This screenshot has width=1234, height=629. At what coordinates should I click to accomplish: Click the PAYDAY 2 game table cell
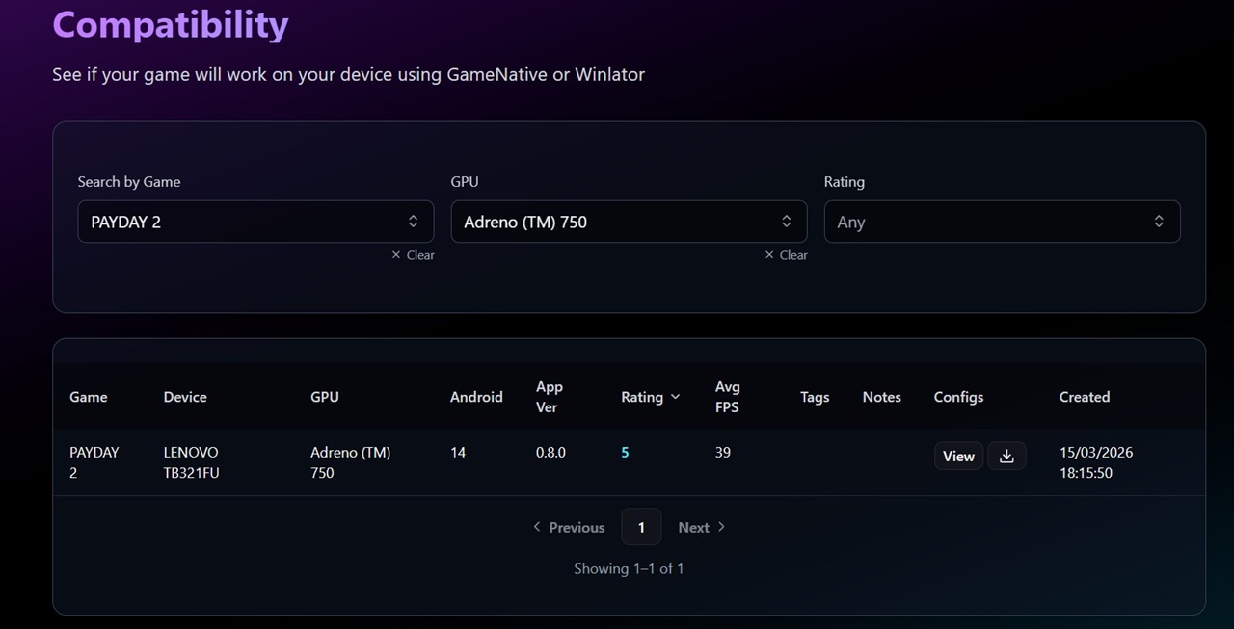coord(94,462)
